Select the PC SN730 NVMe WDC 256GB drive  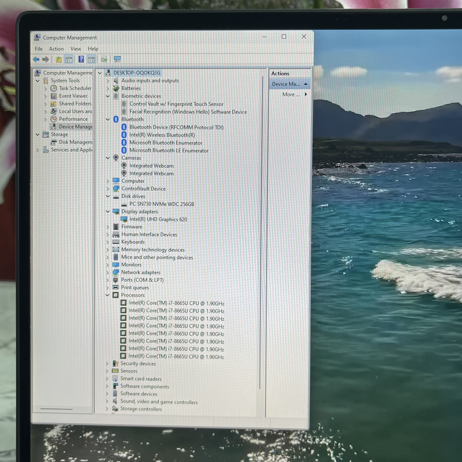click(x=162, y=204)
